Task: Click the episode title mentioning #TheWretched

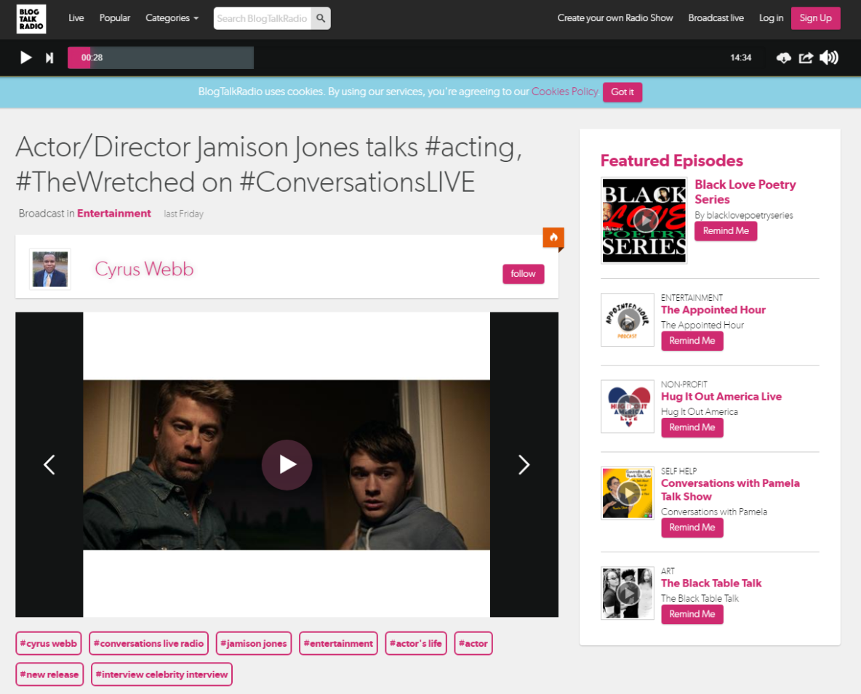Action: coord(269,164)
